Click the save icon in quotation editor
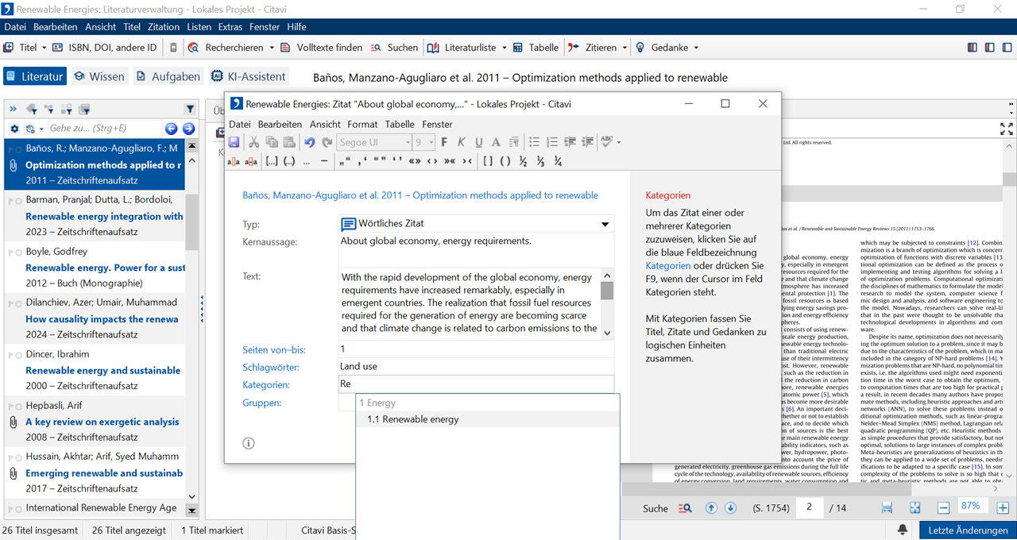The image size is (1017, 540). [x=234, y=142]
